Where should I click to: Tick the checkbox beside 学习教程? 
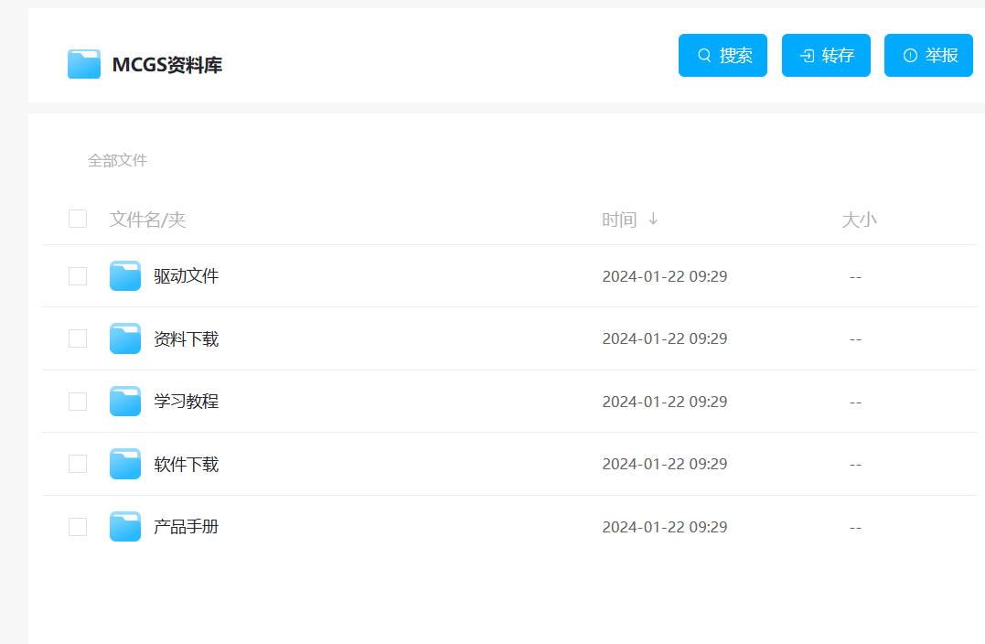78,402
